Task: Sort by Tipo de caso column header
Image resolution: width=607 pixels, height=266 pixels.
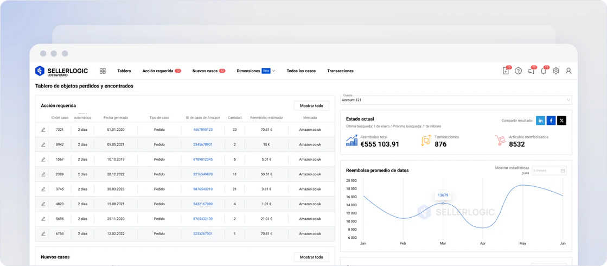Action: pyautogui.click(x=159, y=118)
